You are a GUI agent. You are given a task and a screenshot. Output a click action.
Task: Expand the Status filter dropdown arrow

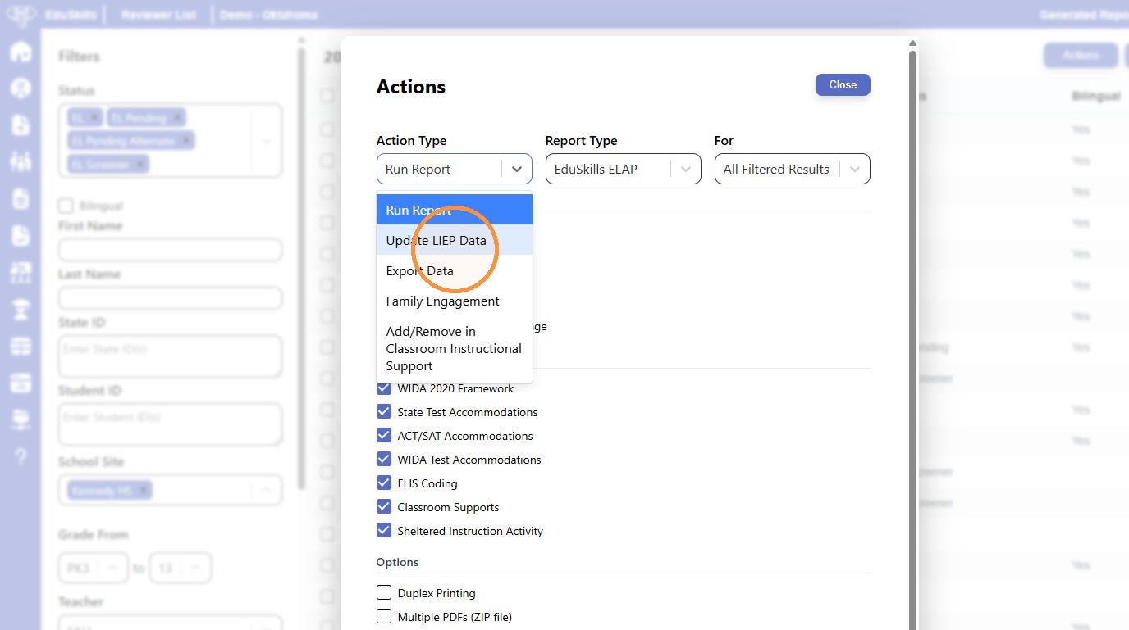pyautogui.click(x=267, y=141)
